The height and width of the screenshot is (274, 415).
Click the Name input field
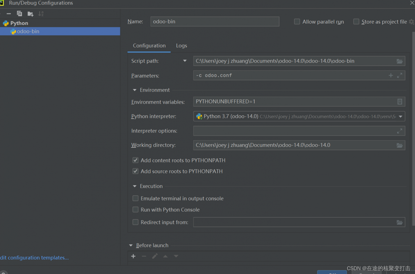point(215,21)
